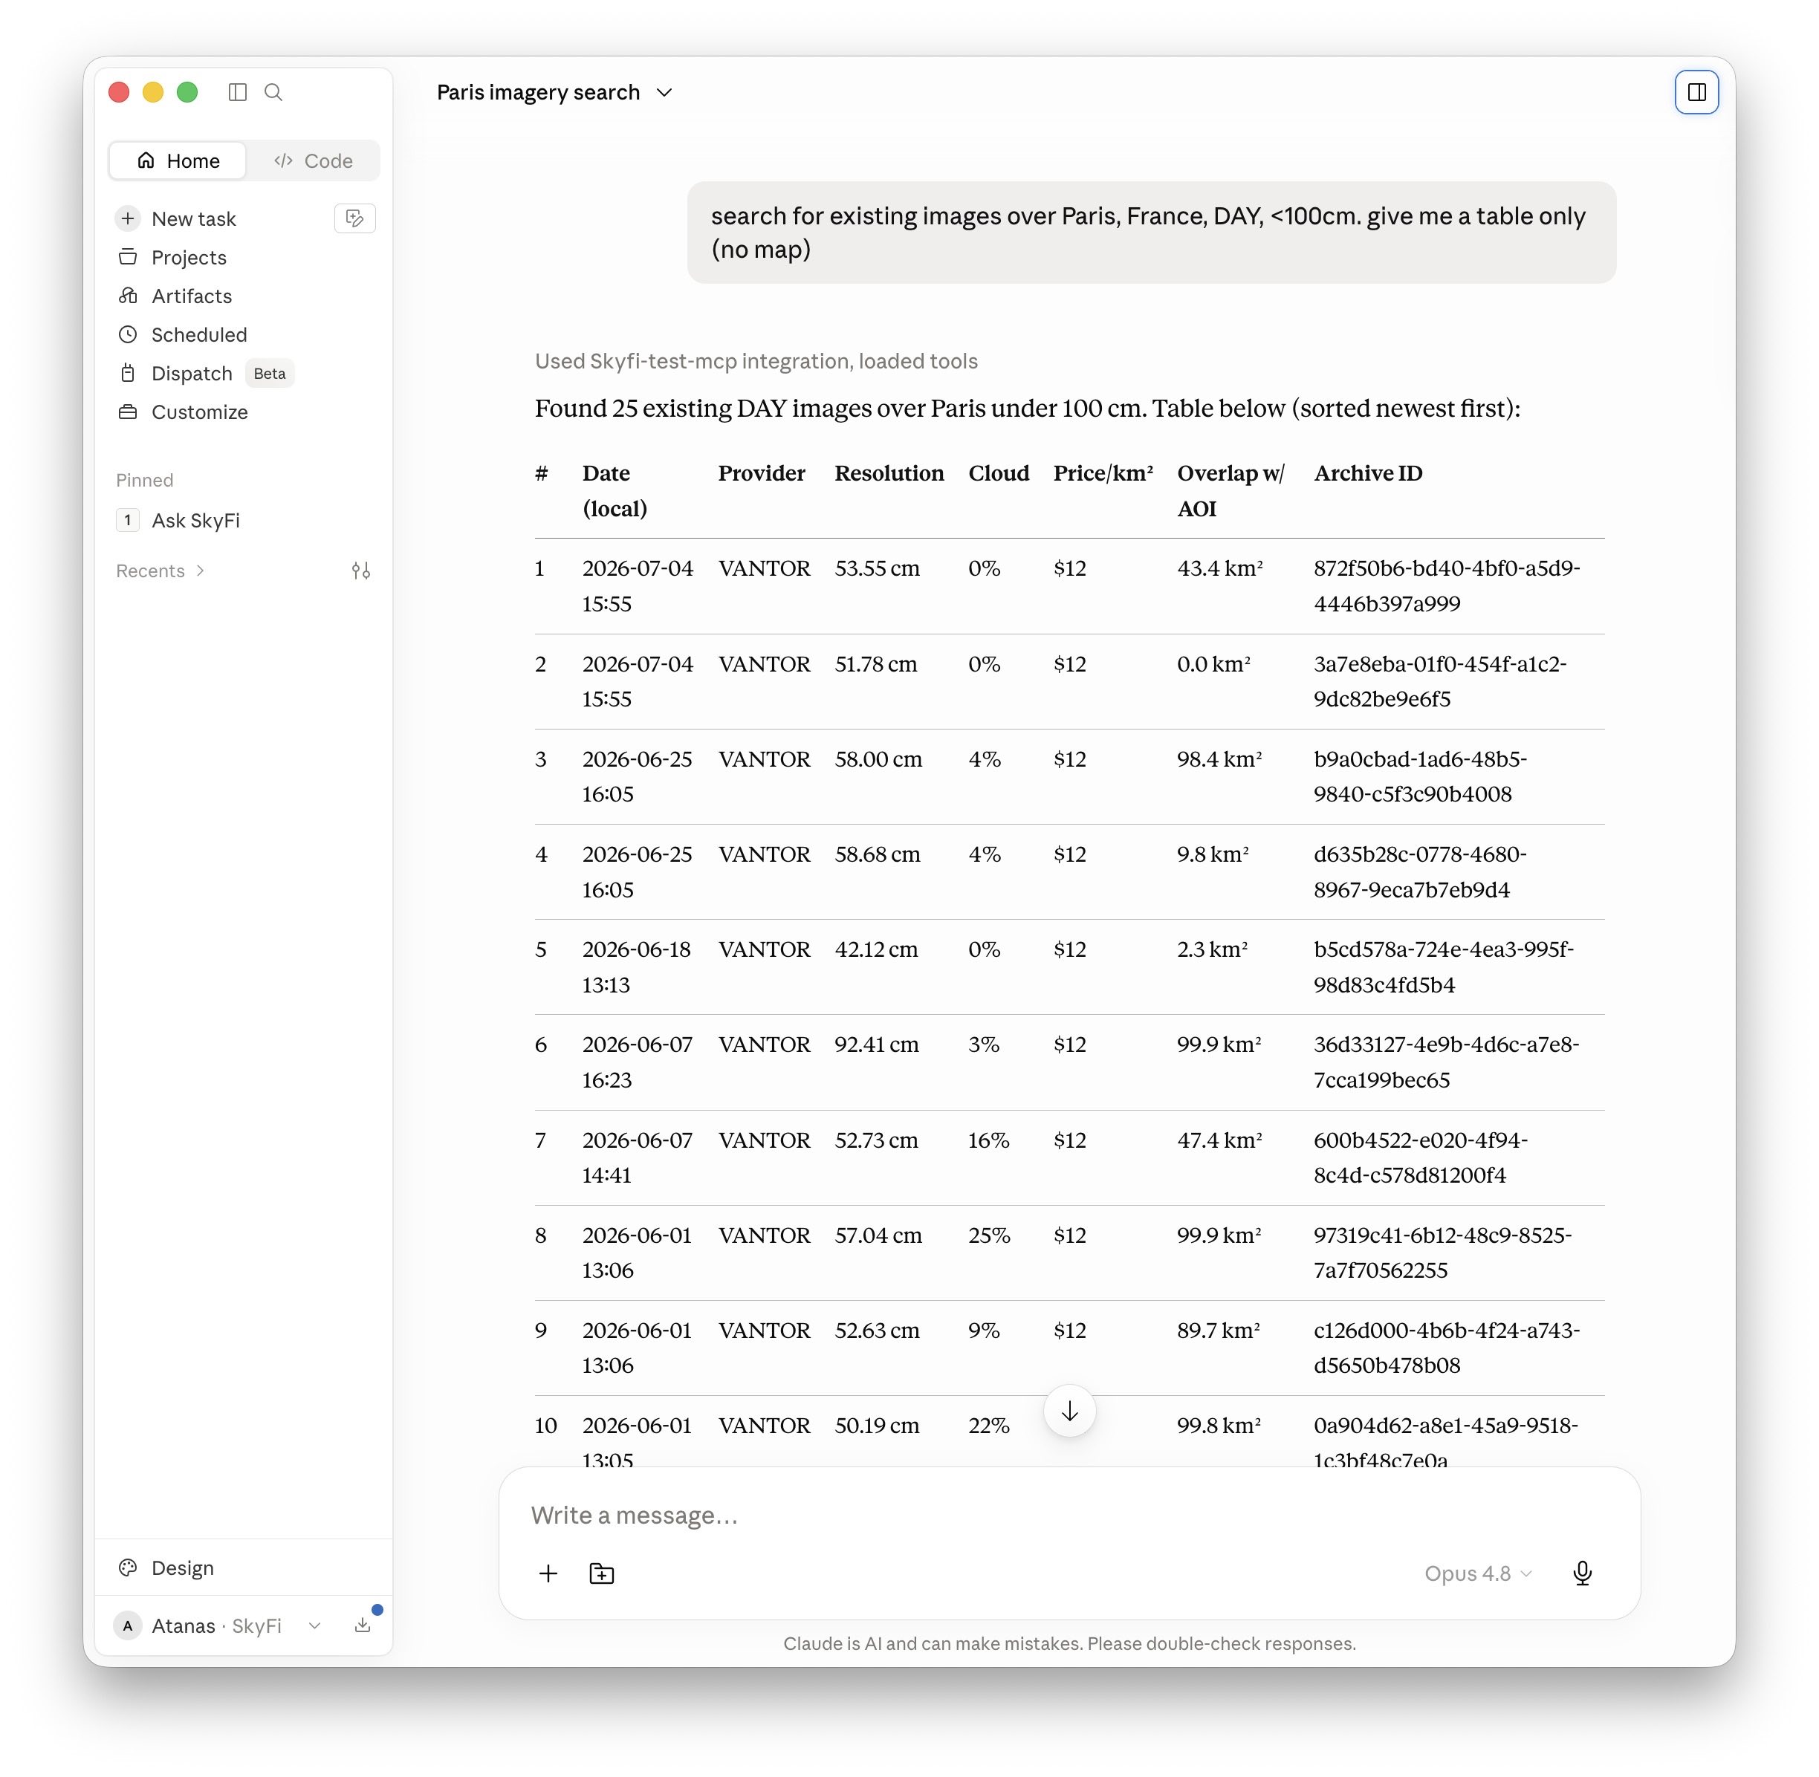Click archive ID b5cd578a-724e-4ea3-995f-98d83c4fd5b4
The height and width of the screenshot is (1777, 1819).
[x=1443, y=967]
